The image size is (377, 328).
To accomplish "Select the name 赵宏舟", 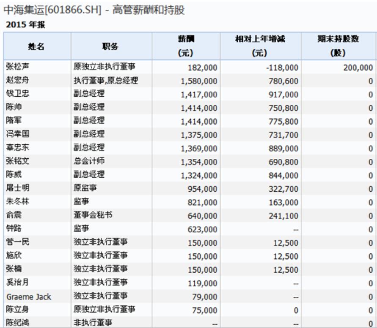I will pyautogui.click(x=17, y=80).
